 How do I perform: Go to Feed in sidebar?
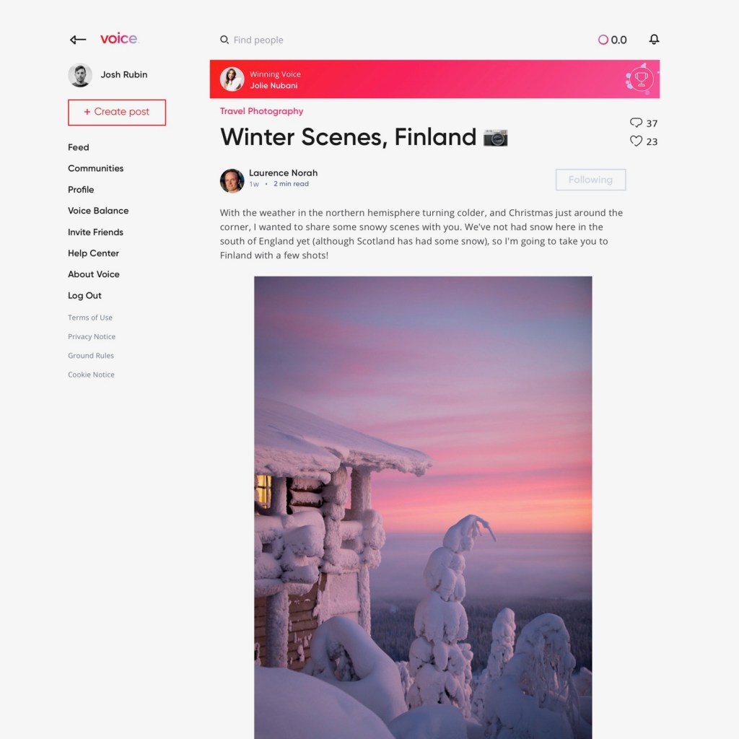tap(78, 147)
